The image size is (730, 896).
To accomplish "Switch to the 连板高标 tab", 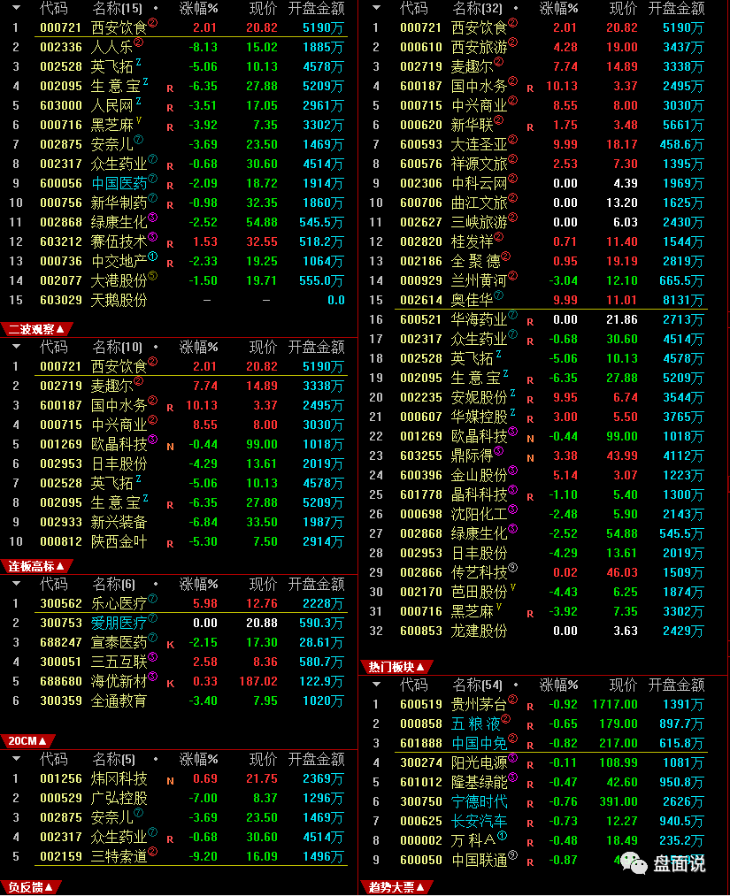I will click(x=35, y=566).
